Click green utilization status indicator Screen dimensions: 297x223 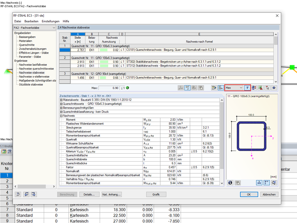point(127,88)
